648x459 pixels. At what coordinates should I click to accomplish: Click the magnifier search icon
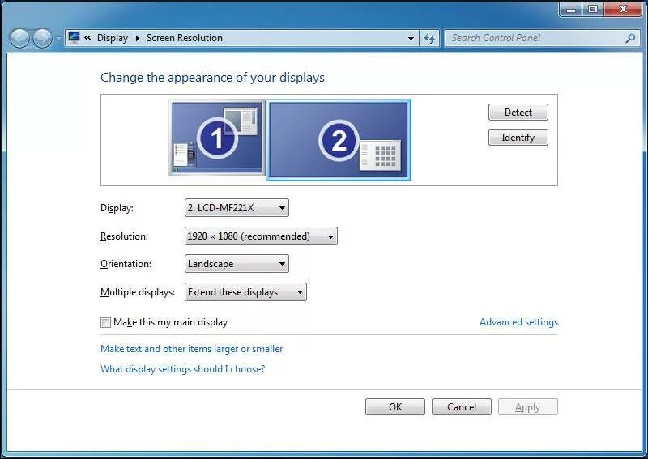point(630,38)
